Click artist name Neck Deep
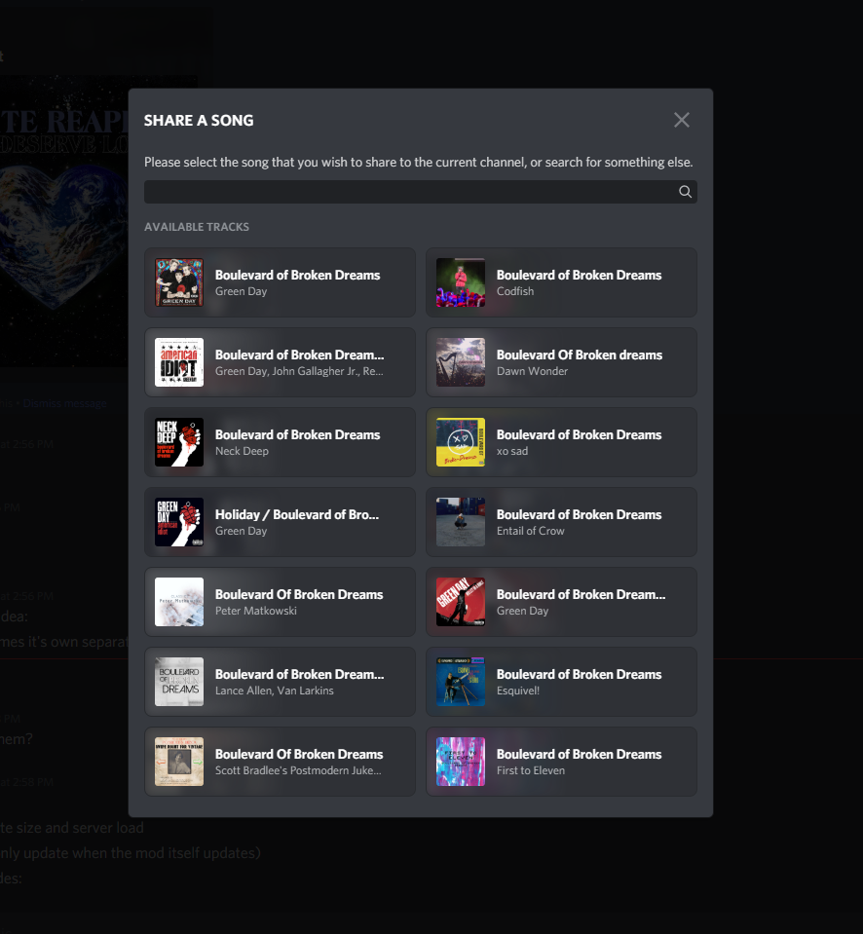The width and height of the screenshot is (863, 934). tap(242, 451)
